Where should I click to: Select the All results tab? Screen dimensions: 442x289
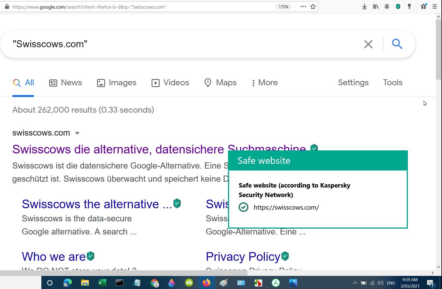23,83
